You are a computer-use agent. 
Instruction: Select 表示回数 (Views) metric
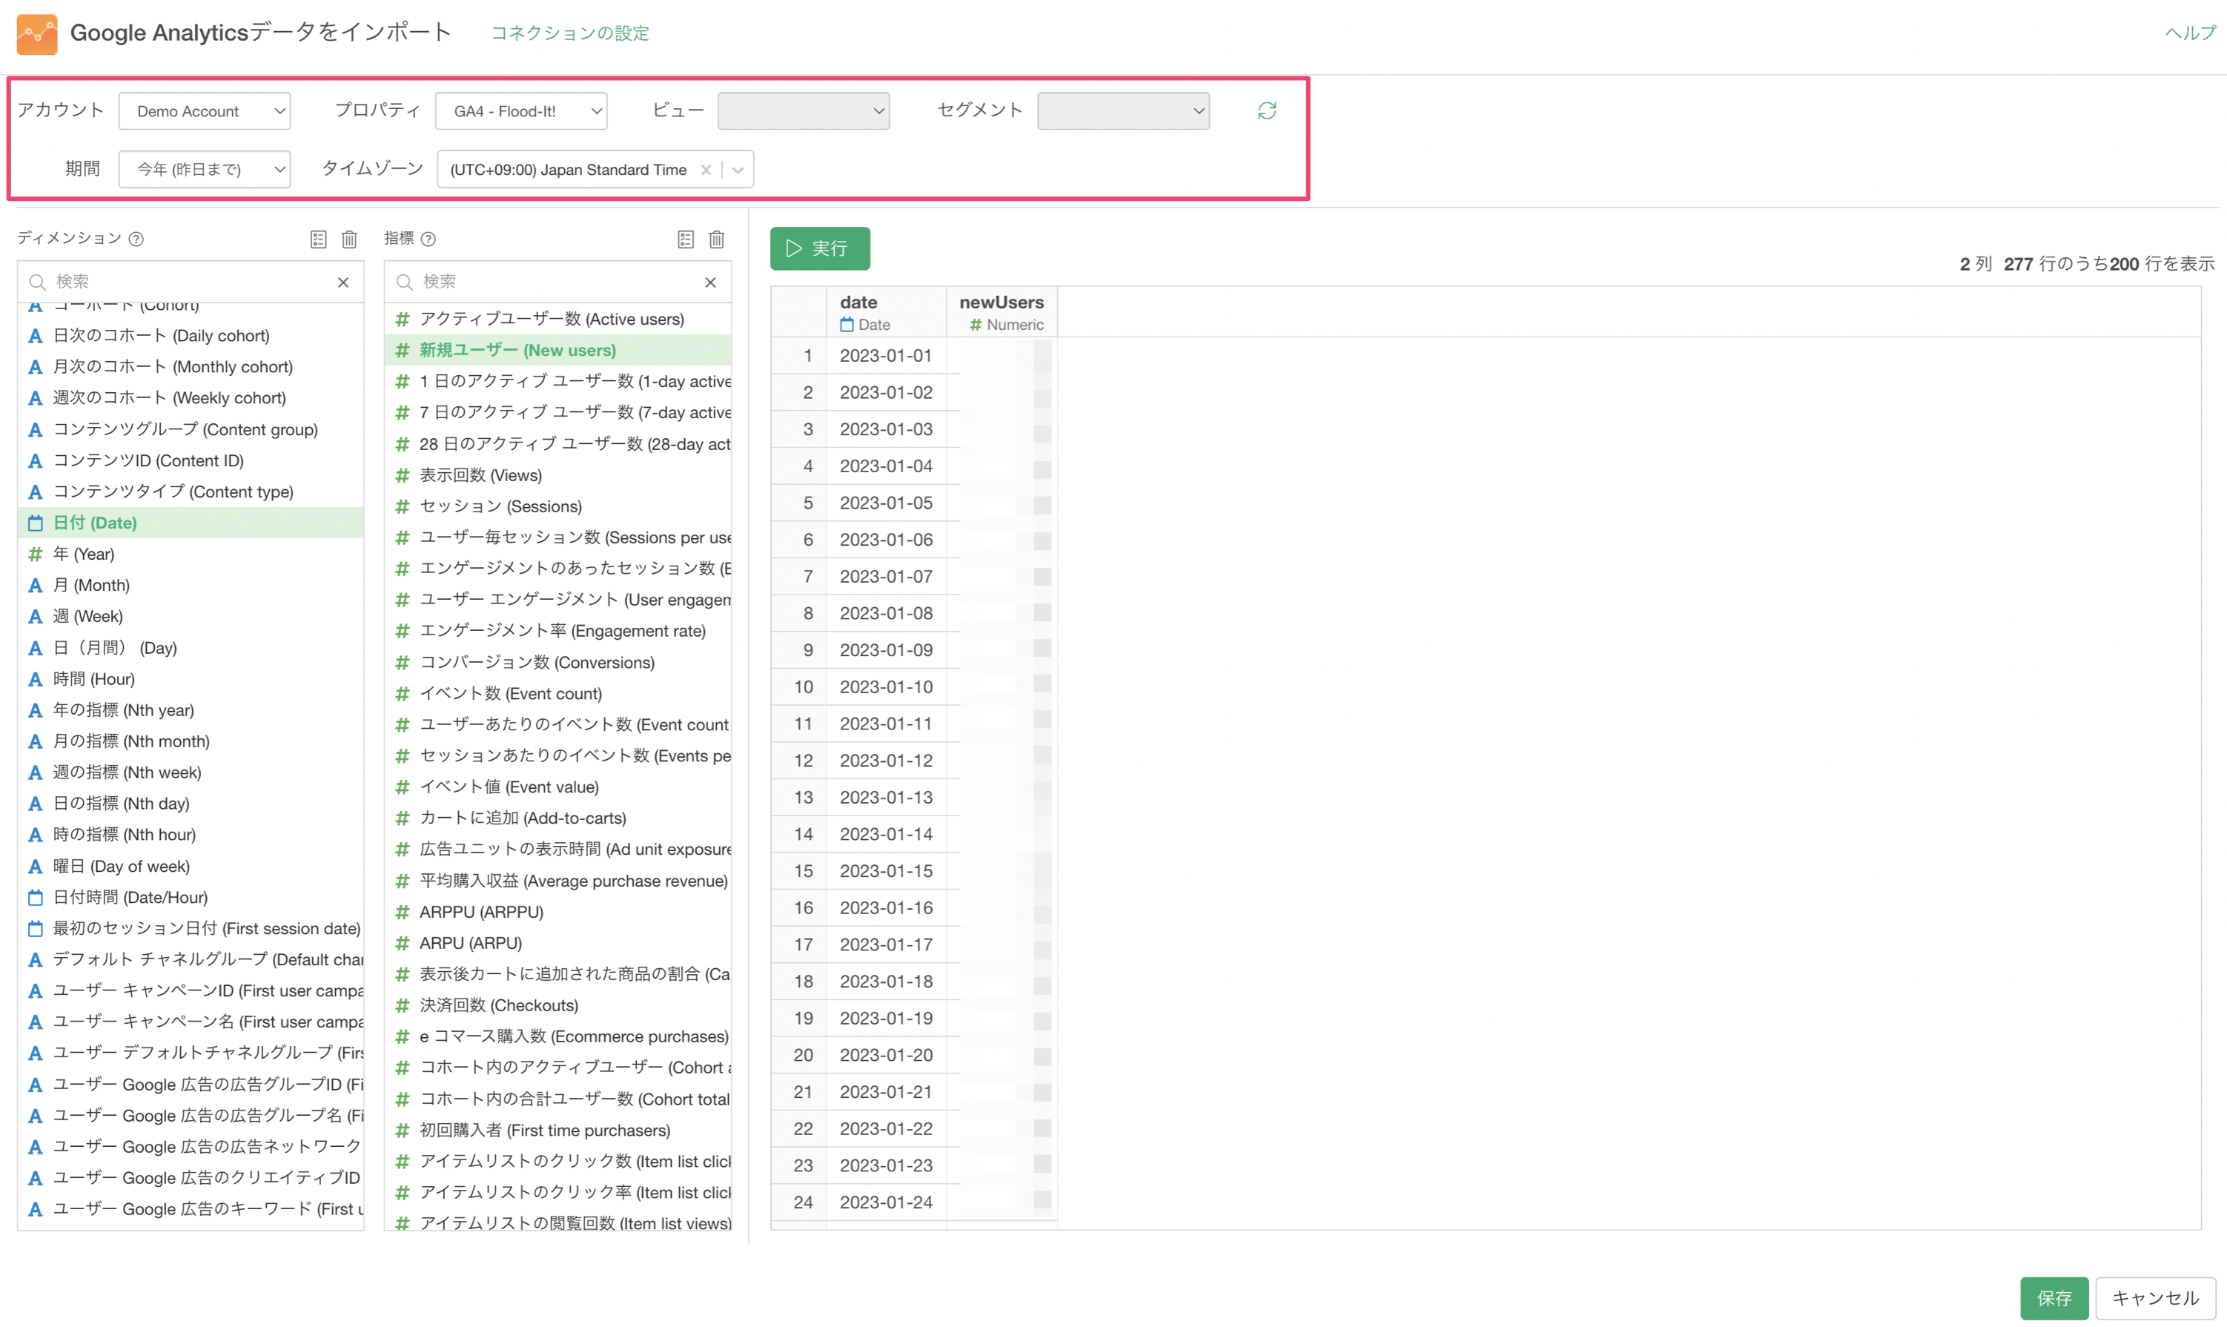pyautogui.click(x=558, y=476)
